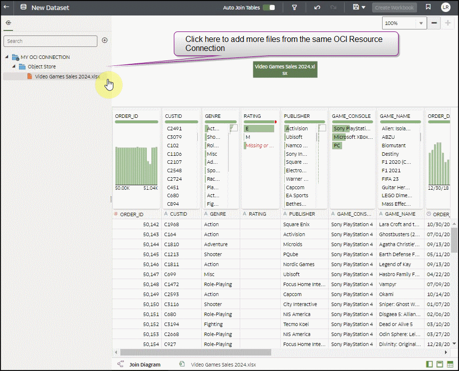Toggle the middle view icon at bottom right
The image size is (459, 371).
pyautogui.click(x=440, y=364)
